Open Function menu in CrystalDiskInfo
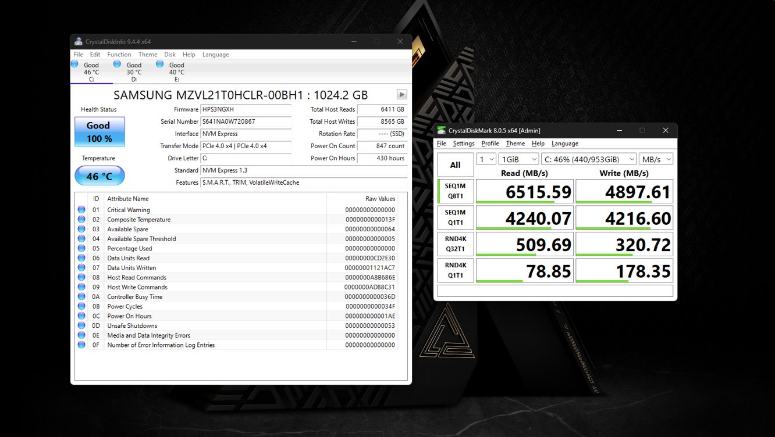 coord(119,55)
